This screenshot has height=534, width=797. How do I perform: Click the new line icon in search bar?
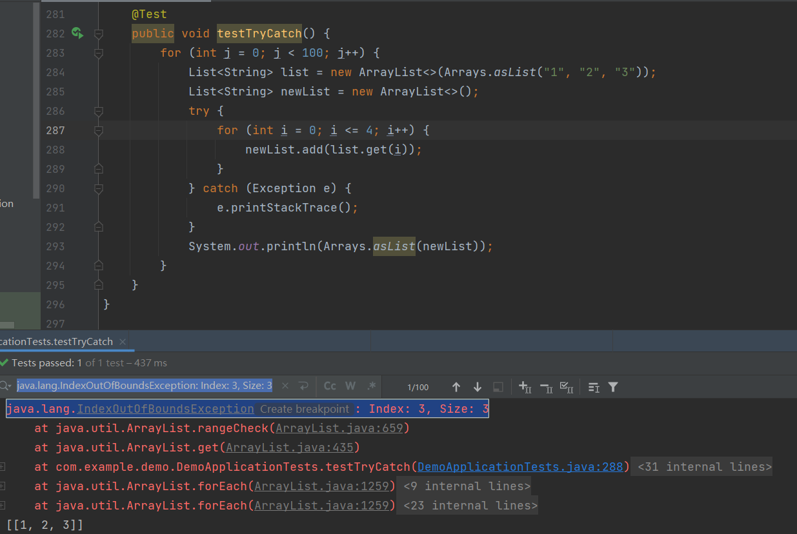(303, 386)
